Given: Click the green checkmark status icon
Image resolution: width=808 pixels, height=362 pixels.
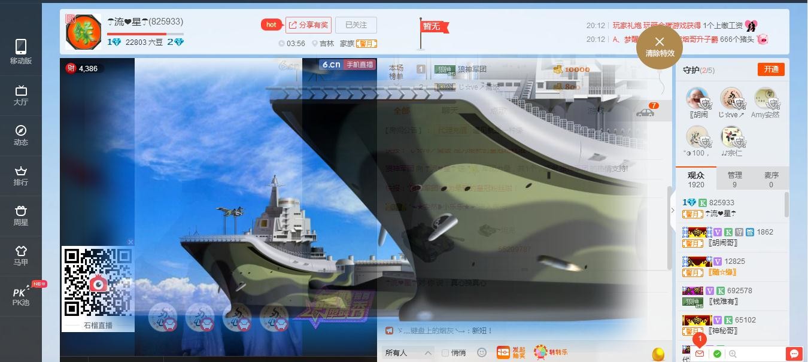Looking at the screenshot, I should coord(717,354).
